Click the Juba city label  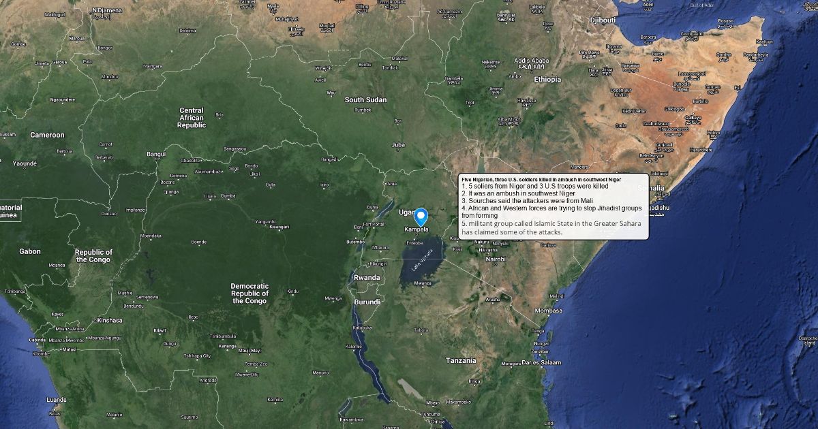[x=398, y=145]
